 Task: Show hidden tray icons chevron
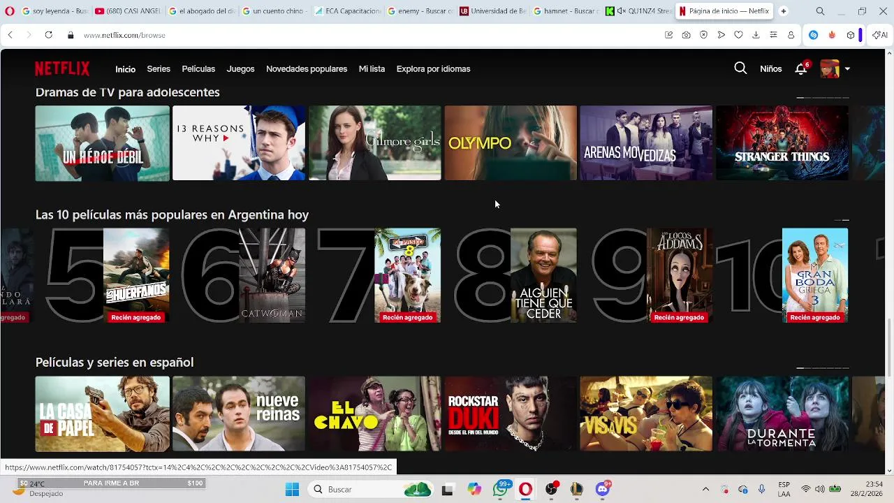tap(705, 489)
